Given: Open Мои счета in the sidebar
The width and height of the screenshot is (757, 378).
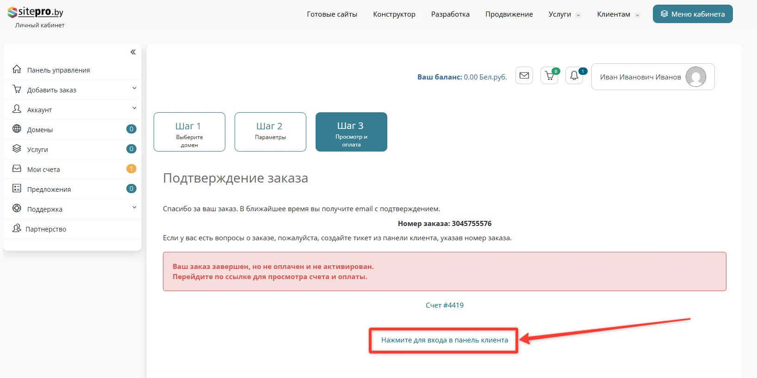Looking at the screenshot, I should pyautogui.click(x=43, y=170).
